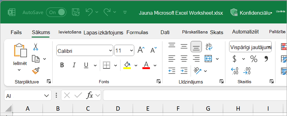Open the Underline style dropdown arrow
Viewport: 287px width, 116px height.
click(95, 65)
